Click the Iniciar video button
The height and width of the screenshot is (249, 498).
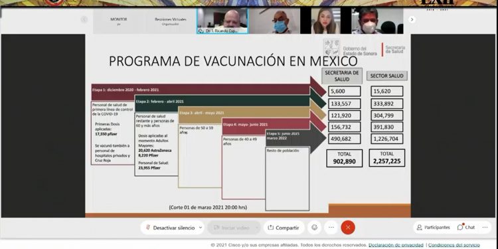(x=231, y=228)
